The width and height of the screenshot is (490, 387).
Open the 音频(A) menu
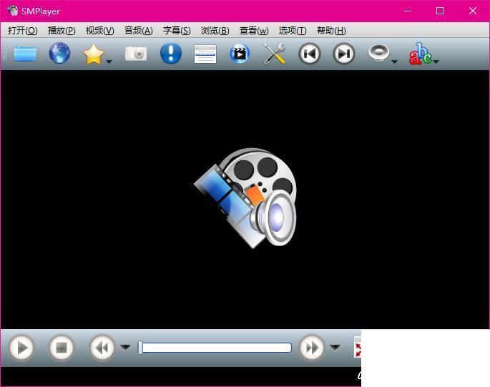139,30
